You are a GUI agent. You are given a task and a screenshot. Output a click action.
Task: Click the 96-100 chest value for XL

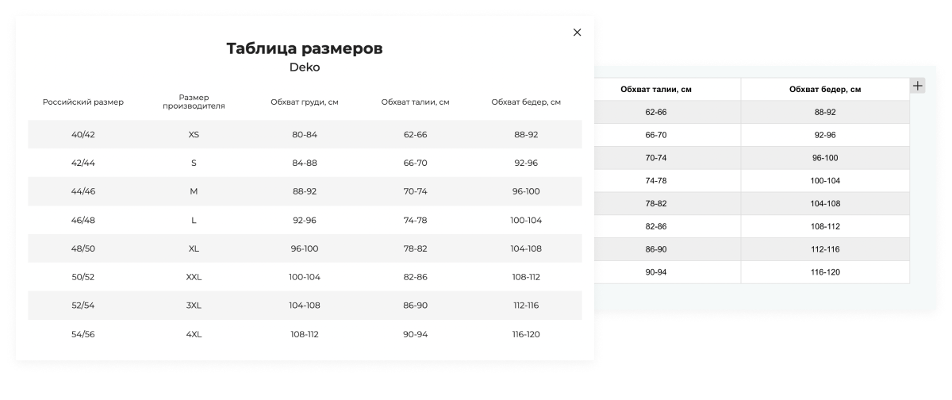coord(305,249)
